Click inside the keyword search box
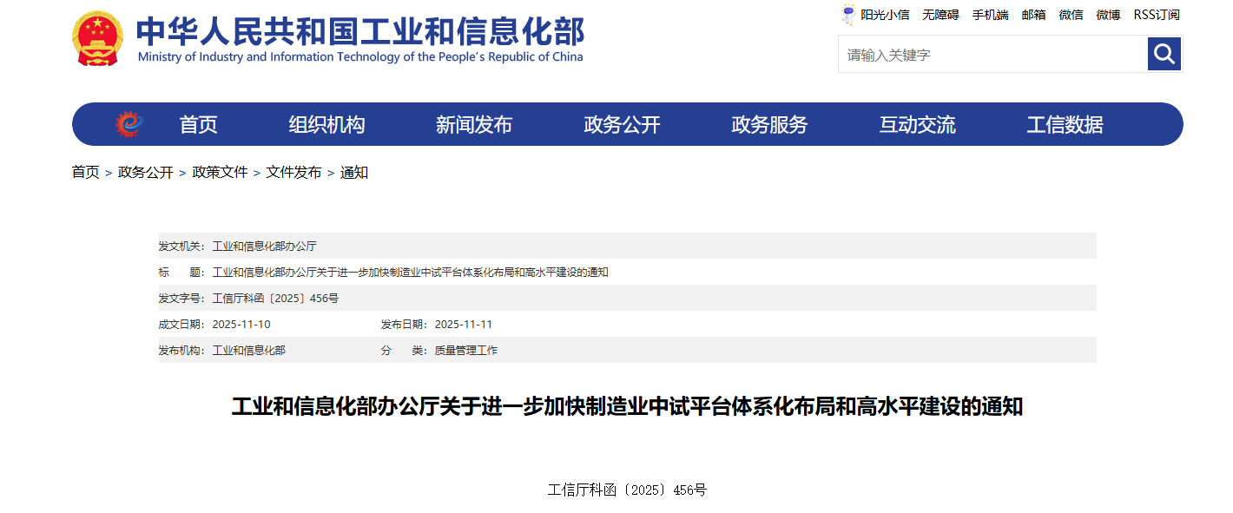The image size is (1233, 513). click(x=955, y=54)
